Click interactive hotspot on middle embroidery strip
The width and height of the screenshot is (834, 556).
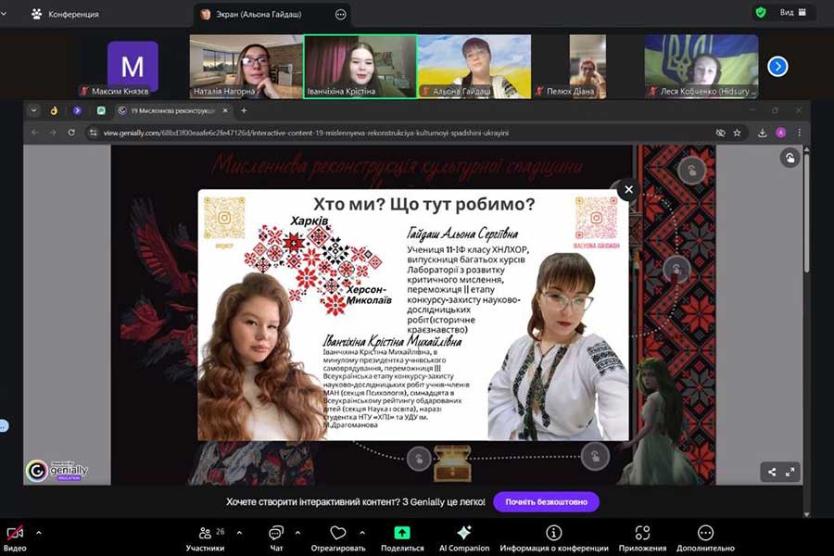pos(676,270)
